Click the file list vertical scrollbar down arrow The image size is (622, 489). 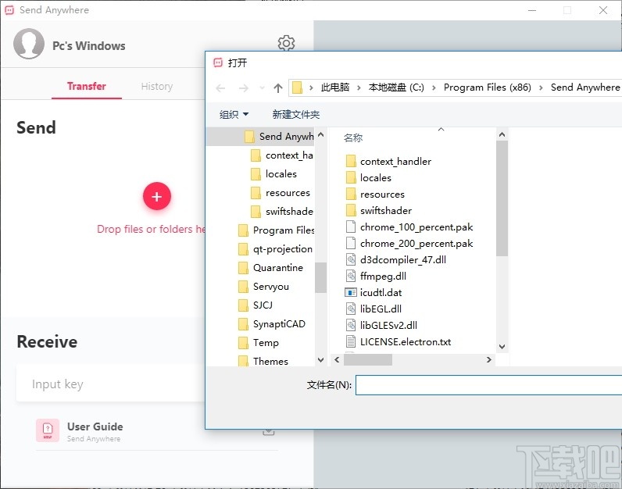point(502,347)
